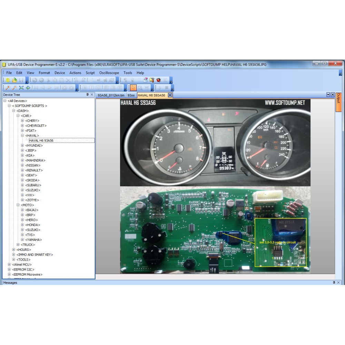Expand the EEPROM I2C node
The image size is (345, 345).
click(9, 269)
